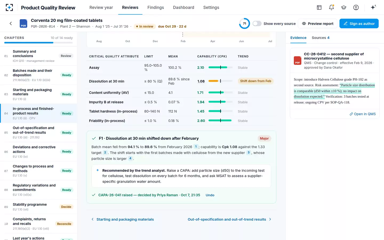
Task: Go to the Dashboard tab
Action: point(183,7)
